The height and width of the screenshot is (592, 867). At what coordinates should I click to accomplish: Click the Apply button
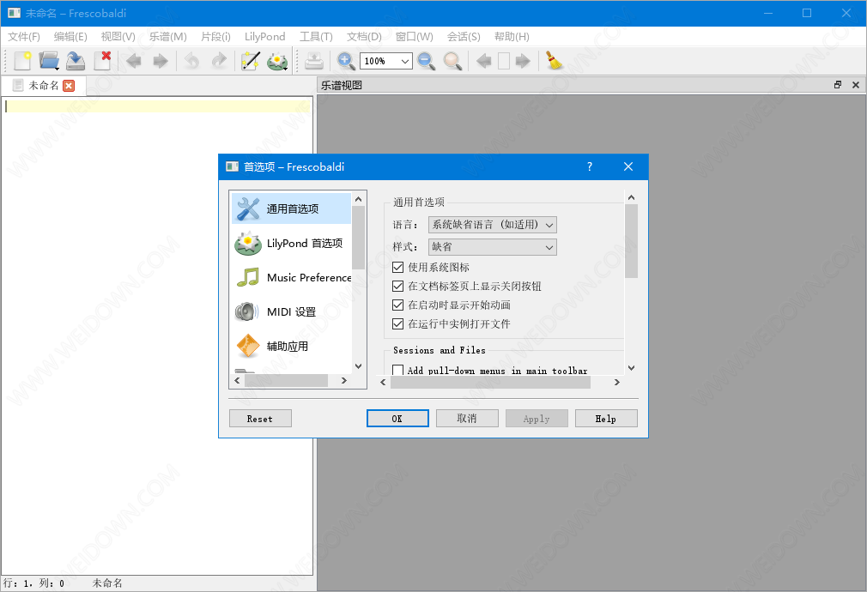537,419
